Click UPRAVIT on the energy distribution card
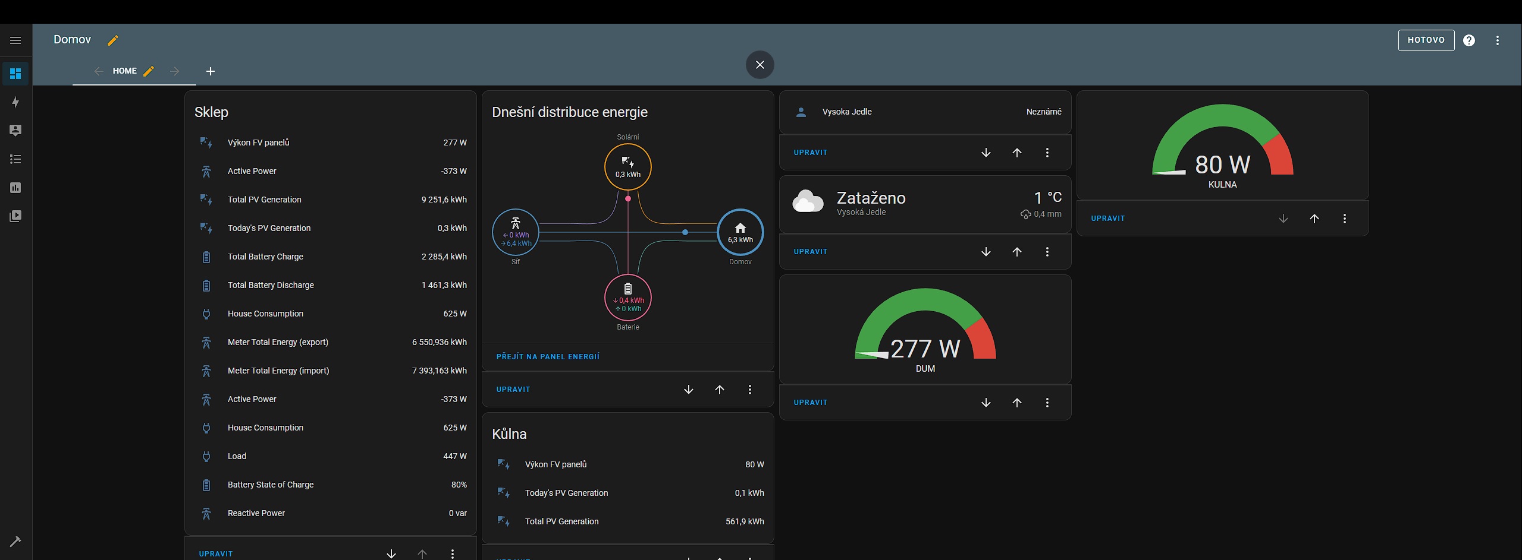The height and width of the screenshot is (560, 1522). [513, 390]
